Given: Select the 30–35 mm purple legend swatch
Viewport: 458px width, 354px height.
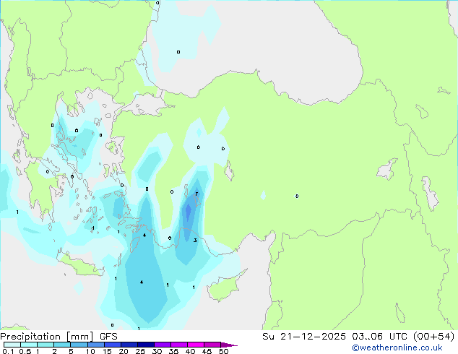Looking at the screenshot, I should tap(162, 345).
